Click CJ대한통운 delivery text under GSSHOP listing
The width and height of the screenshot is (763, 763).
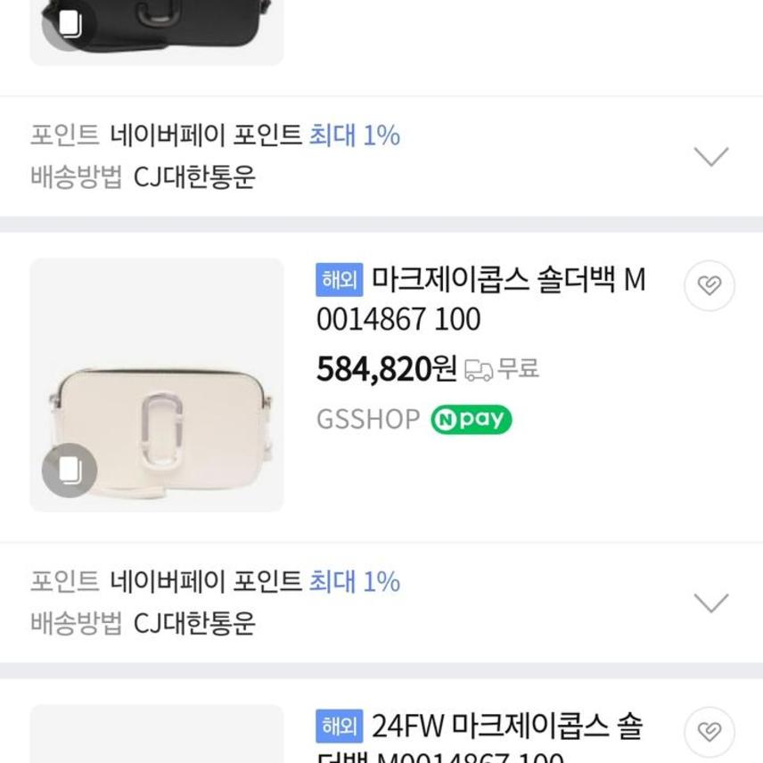coord(194,623)
